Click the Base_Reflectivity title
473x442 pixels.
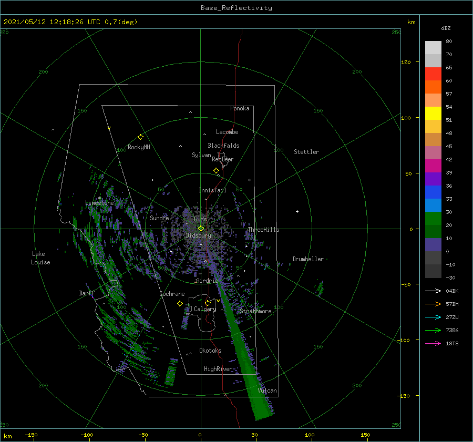tap(236, 8)
